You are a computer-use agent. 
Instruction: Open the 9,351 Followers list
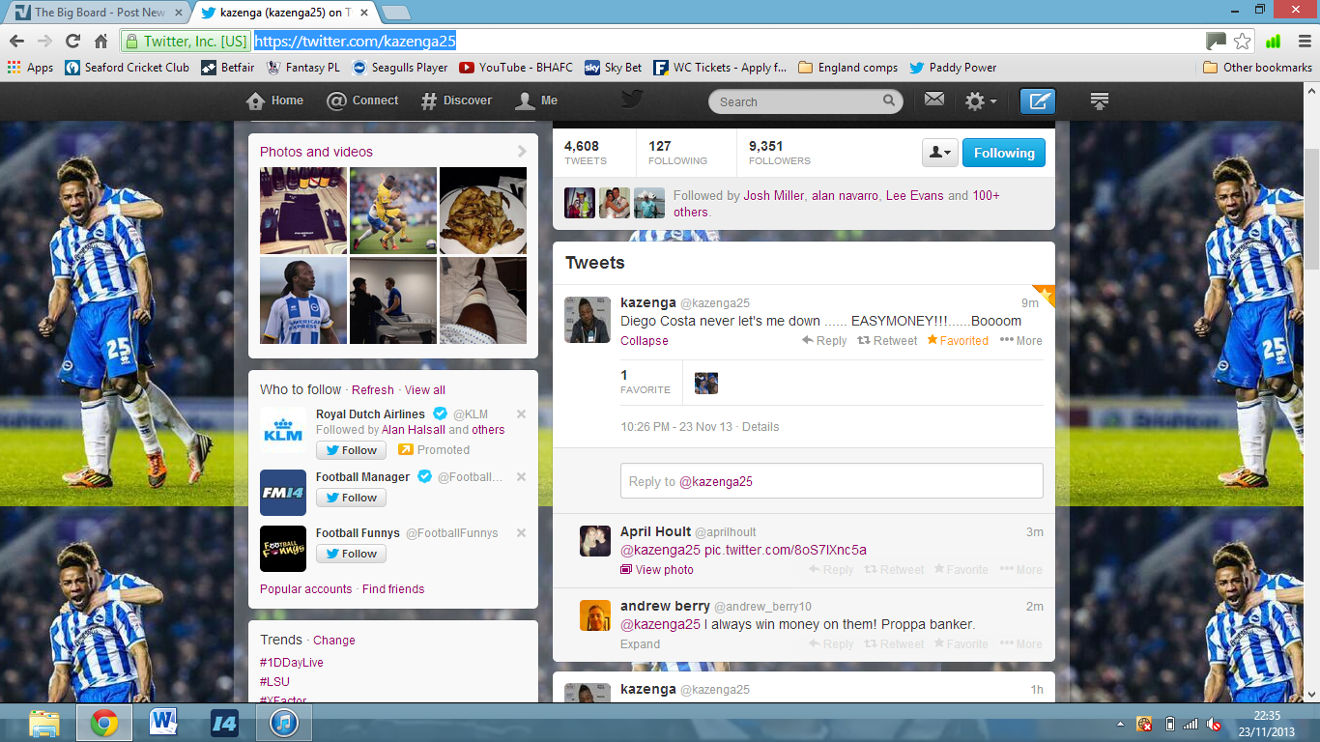click(779, 153)
